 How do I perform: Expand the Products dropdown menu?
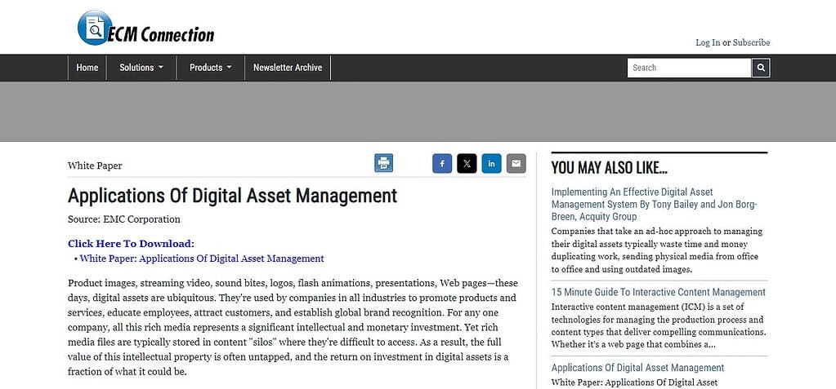point(211,68)
